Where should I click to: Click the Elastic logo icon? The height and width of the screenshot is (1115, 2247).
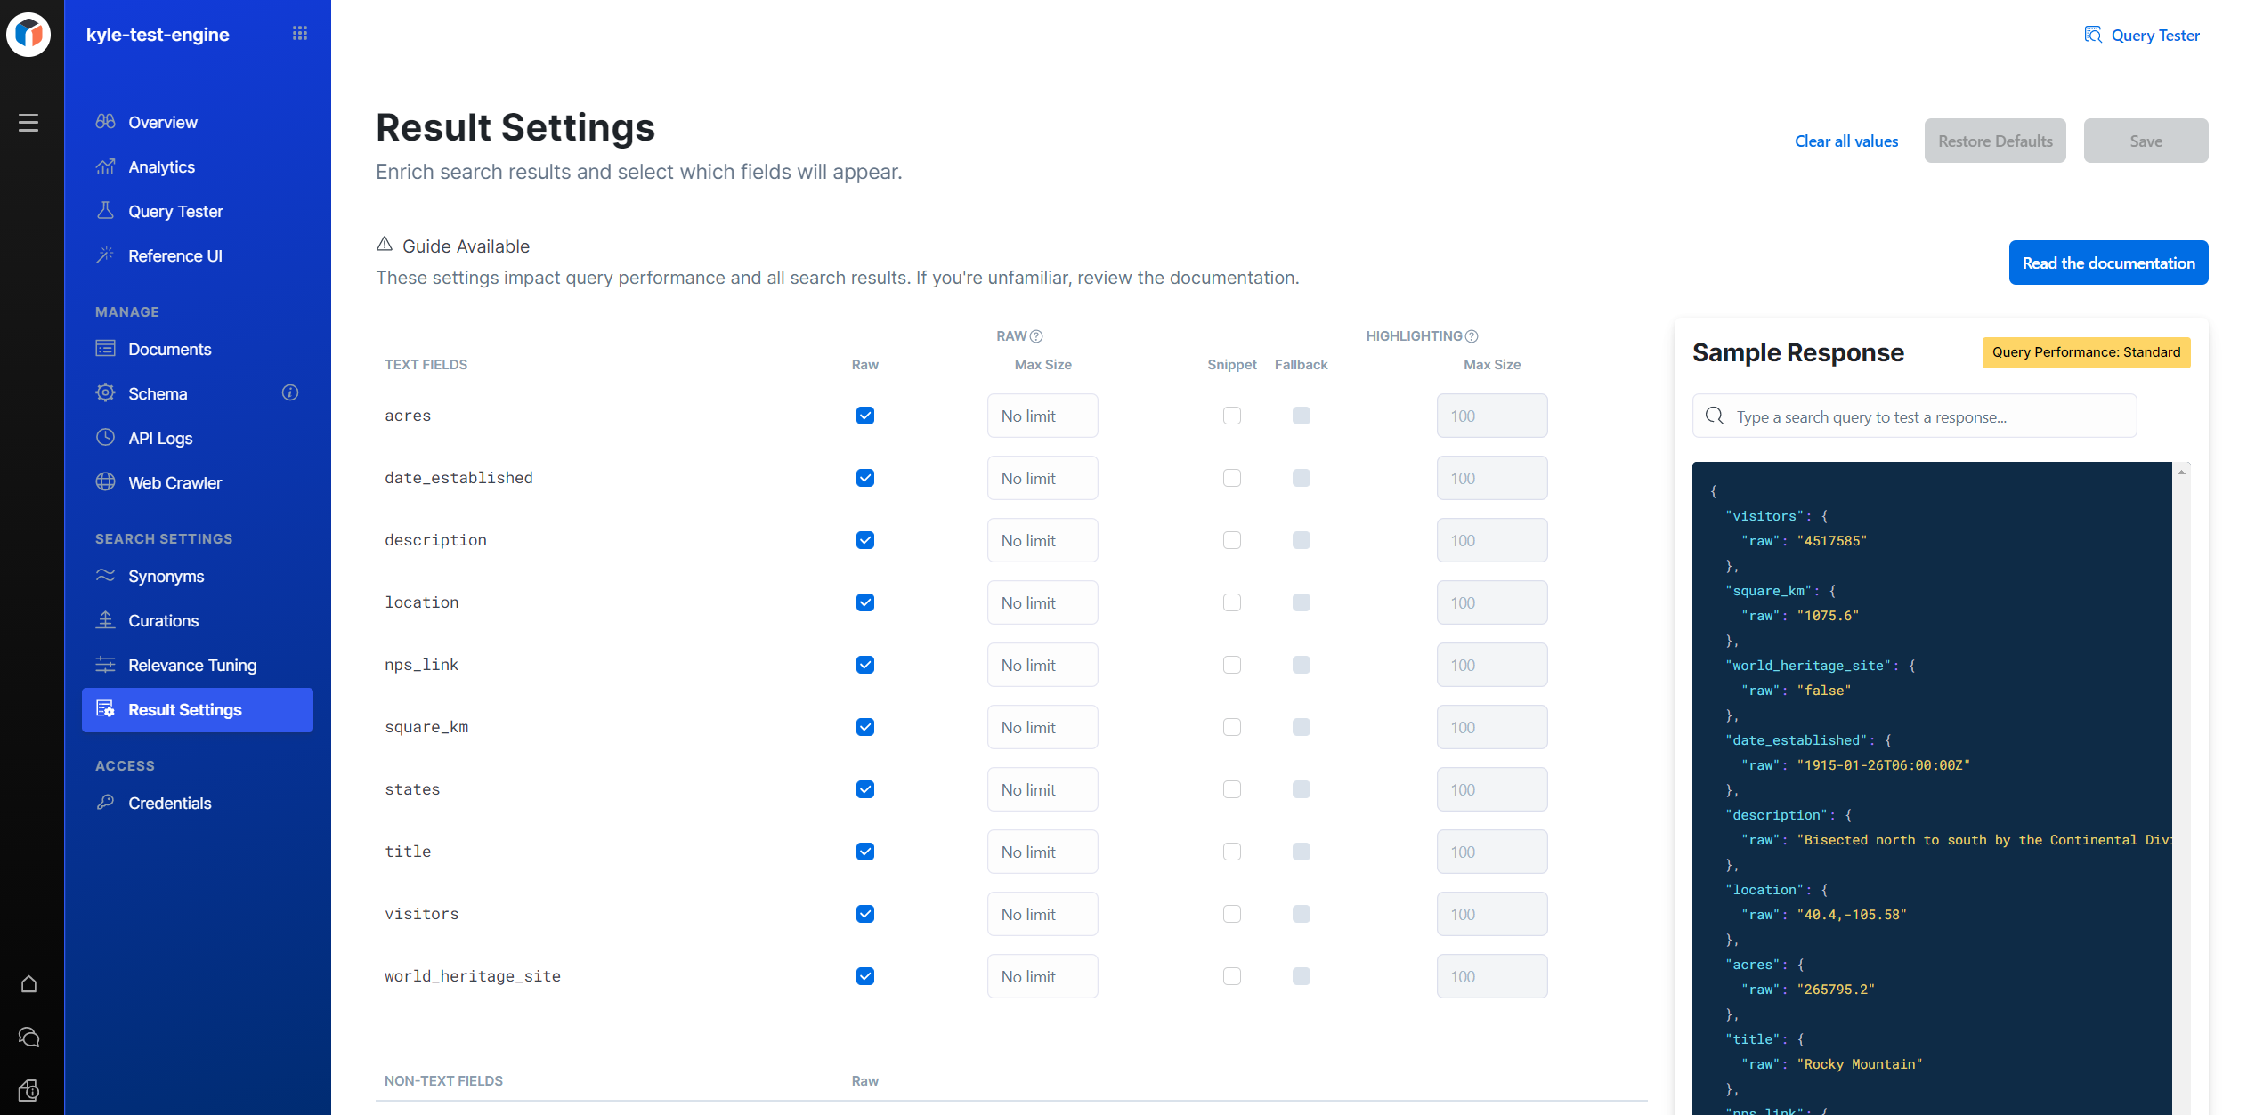(28, 34)
